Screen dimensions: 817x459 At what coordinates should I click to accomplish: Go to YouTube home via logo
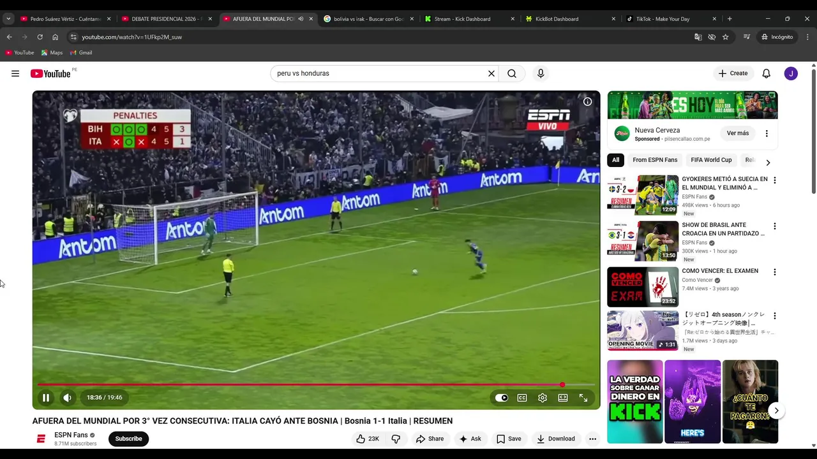[50, 73]
